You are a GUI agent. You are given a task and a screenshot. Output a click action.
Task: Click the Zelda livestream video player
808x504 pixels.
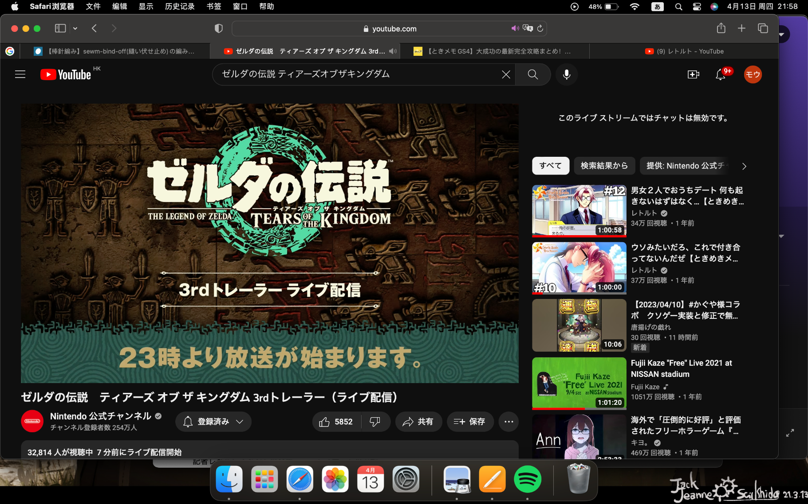click(x=270, y=243)
